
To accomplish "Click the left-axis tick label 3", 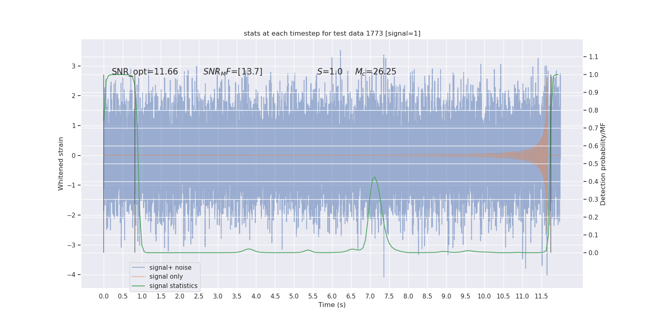I will [x=74, y=66].
